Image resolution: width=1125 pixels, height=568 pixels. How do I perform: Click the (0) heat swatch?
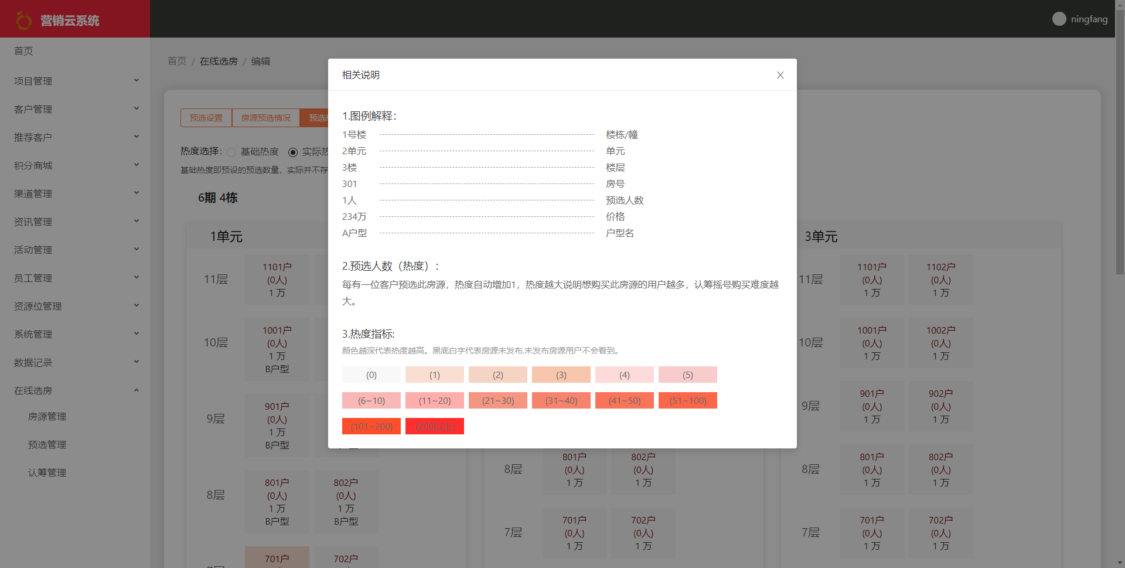(371, 375)
